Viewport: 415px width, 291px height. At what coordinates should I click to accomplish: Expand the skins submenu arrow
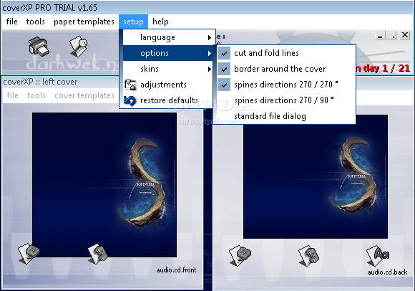point(210,70)
